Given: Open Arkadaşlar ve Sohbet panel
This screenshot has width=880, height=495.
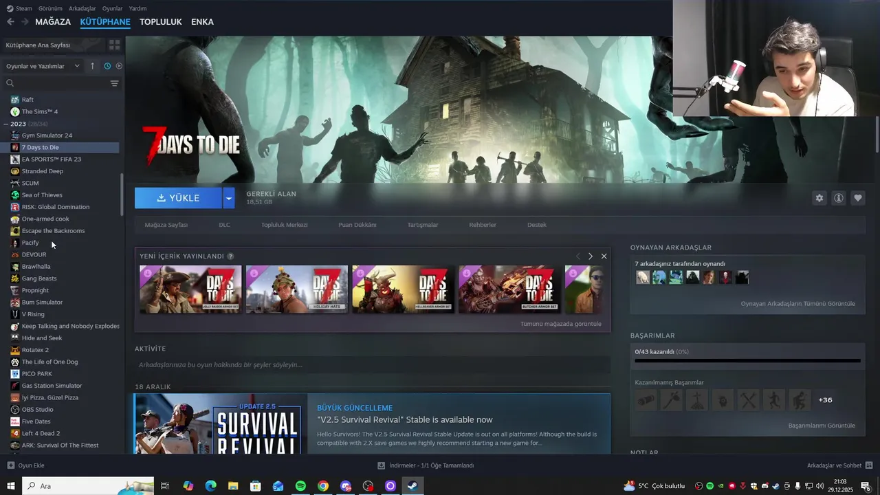Looking at the screenshot, I should tap(839, 465).
